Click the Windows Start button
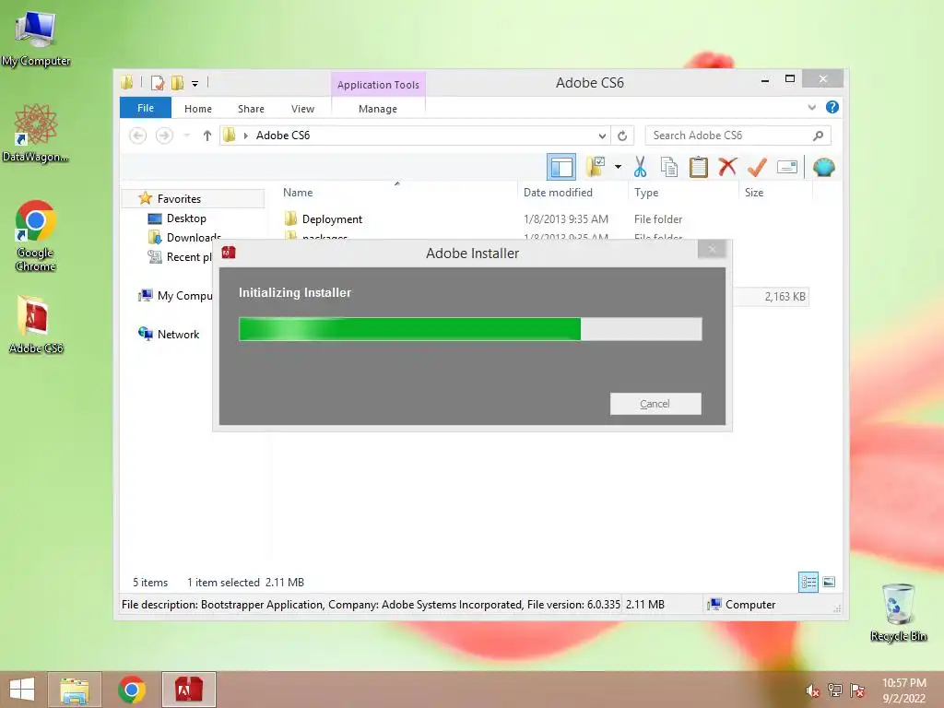944x708 pixels. pyautogui.click(x=22, y=690)
